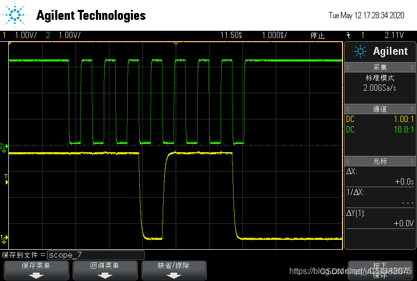
Task: Open the 回调菜单 softkey menu
Action: tap(105, 271)
